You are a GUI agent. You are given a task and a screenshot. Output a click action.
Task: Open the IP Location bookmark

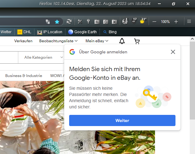tap(50, 32)
